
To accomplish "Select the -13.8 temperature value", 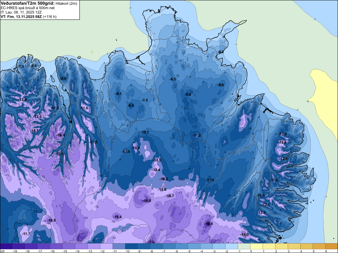I will tap(59, 154).
